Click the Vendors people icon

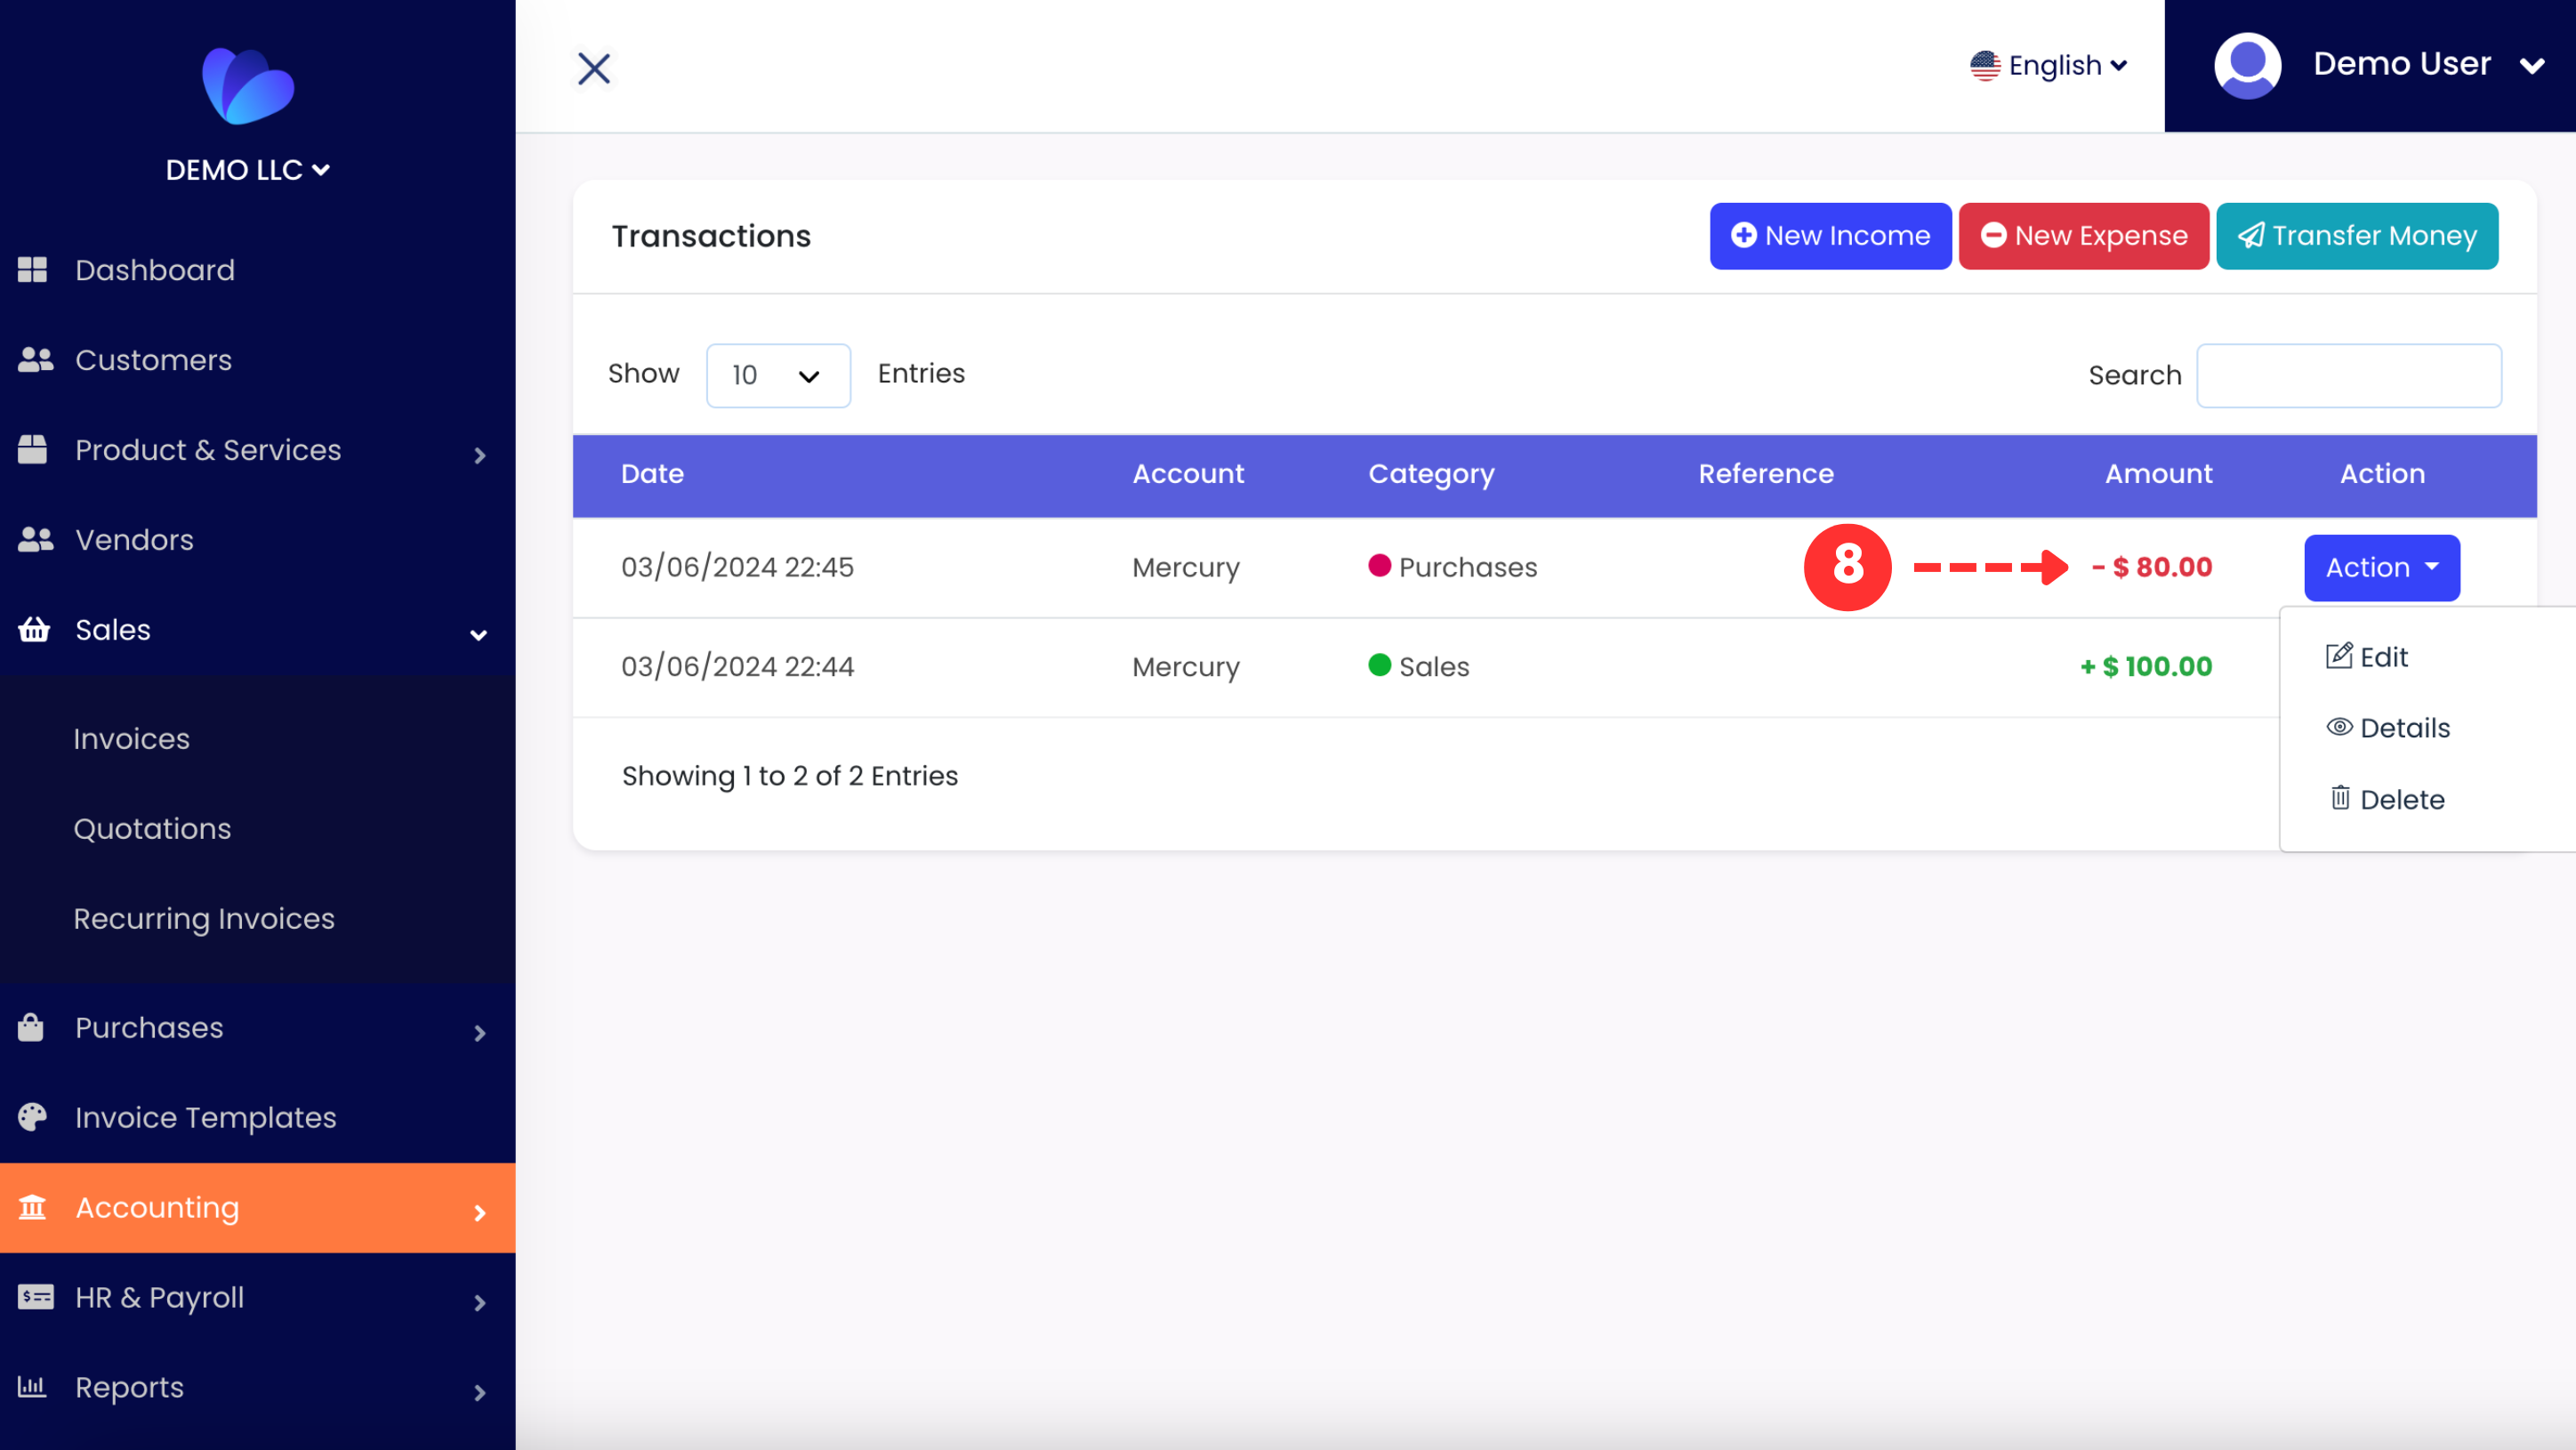35,540
